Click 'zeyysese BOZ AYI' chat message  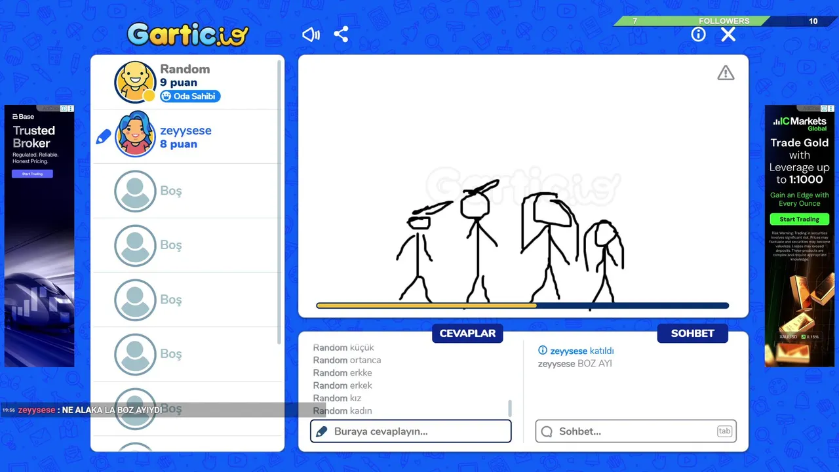[x=575, y=364]
